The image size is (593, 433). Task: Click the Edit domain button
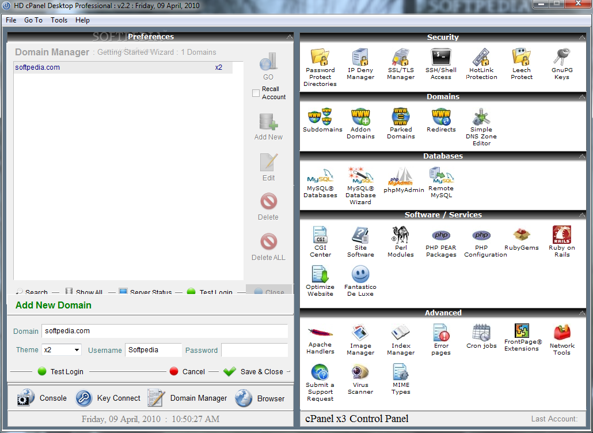(x=268, y=167)
